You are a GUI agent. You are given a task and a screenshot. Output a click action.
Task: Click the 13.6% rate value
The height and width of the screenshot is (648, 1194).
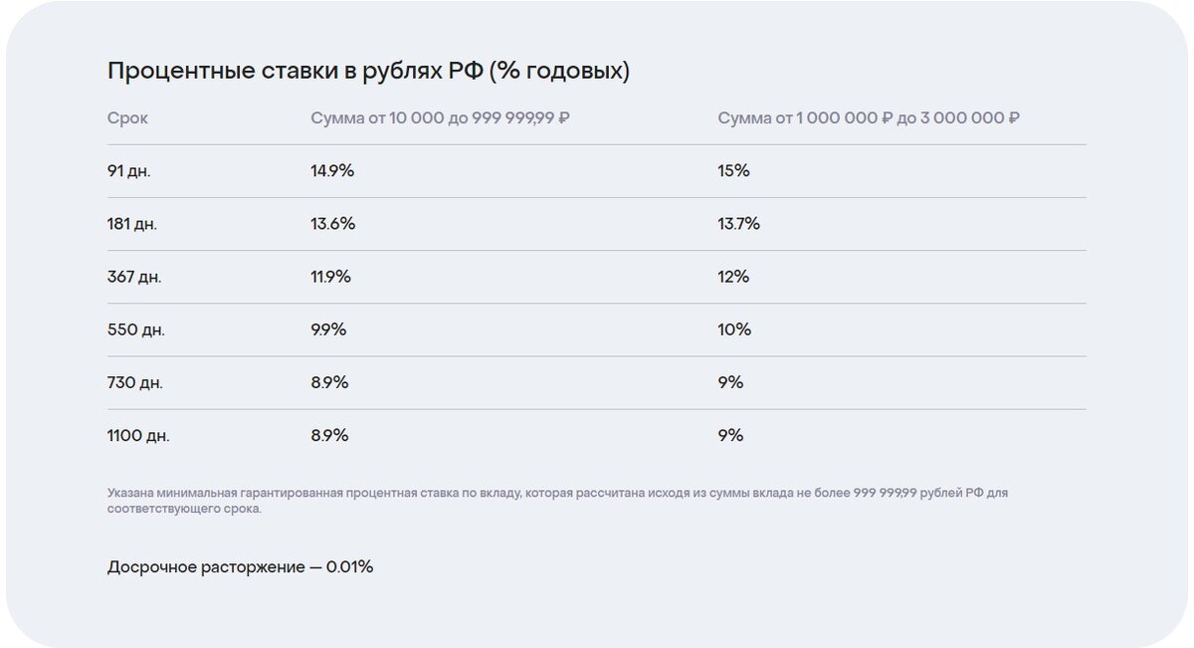[332, 224]
